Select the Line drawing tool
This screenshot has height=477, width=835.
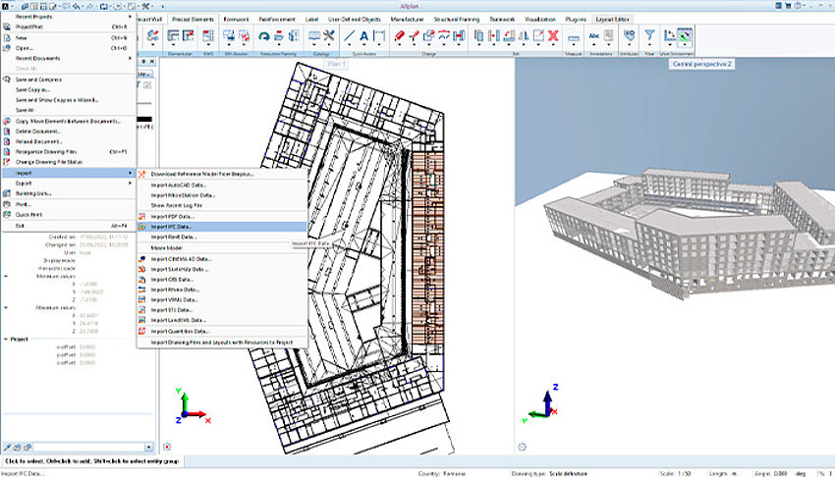point(349,36)
